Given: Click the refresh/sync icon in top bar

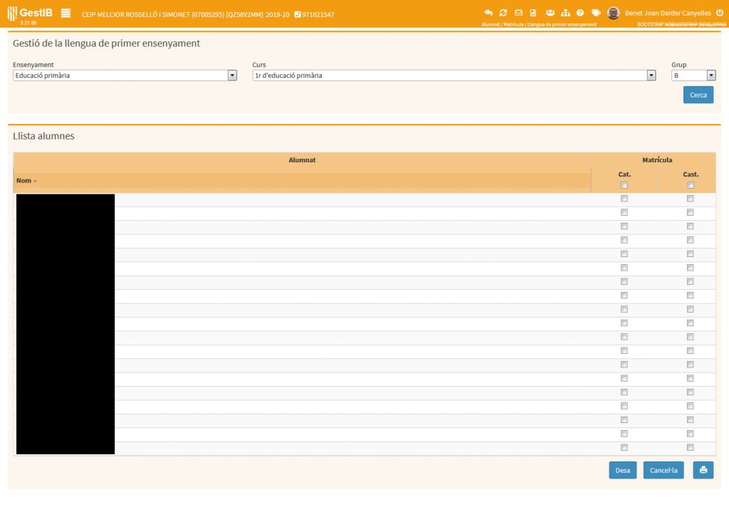Looking at the screenshot, I should coord(503,12).
